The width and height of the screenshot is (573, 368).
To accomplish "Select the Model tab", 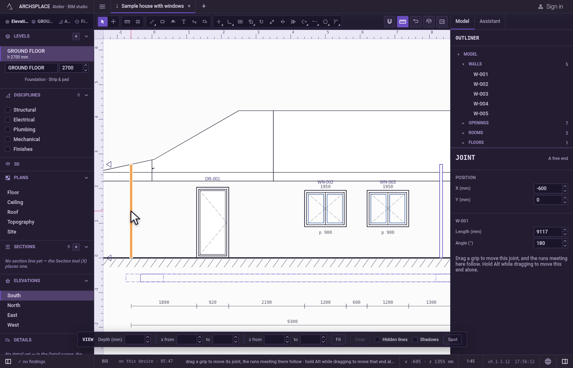I will coord(462,21).
